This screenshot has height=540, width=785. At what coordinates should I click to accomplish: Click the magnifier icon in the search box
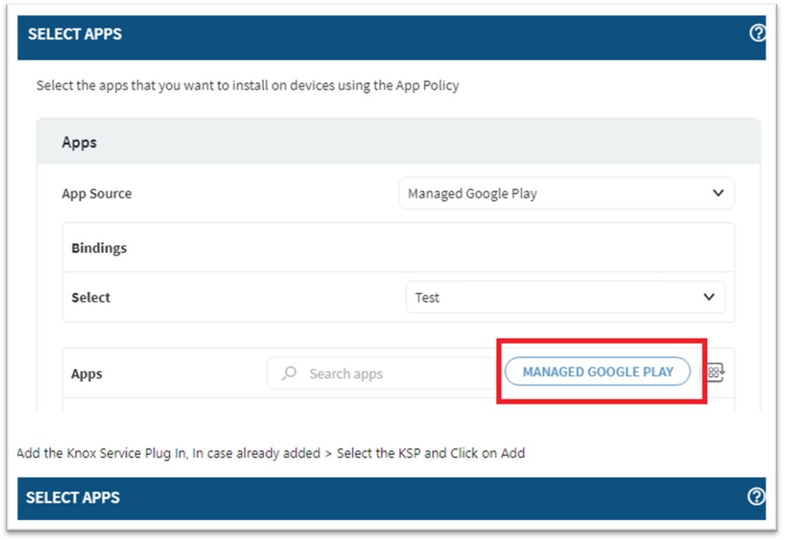click(289, 373)
